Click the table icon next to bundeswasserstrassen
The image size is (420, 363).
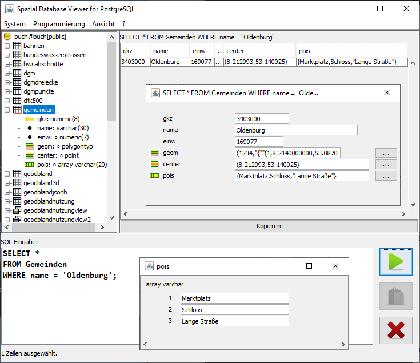click(17, 55)
